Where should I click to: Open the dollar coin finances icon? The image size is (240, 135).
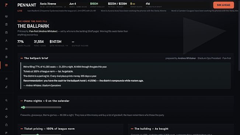[x=6, y=57]
